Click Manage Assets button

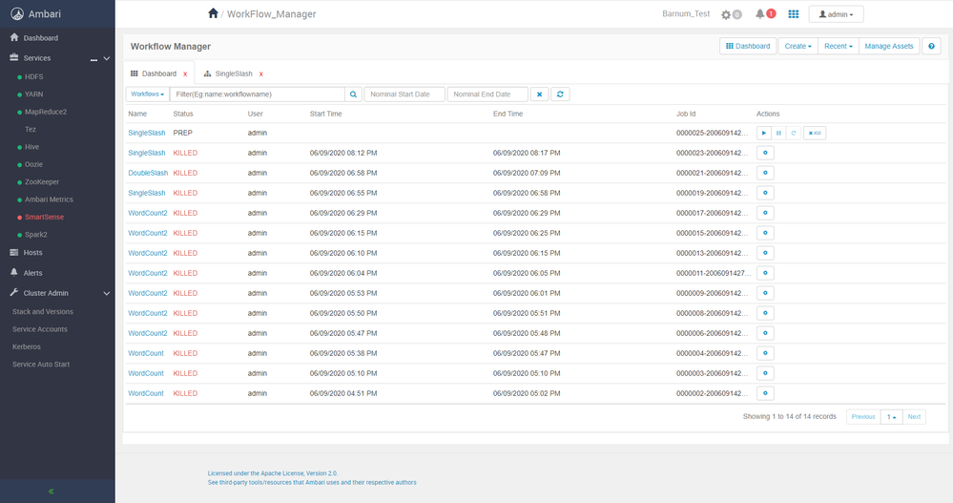(888, 46)
